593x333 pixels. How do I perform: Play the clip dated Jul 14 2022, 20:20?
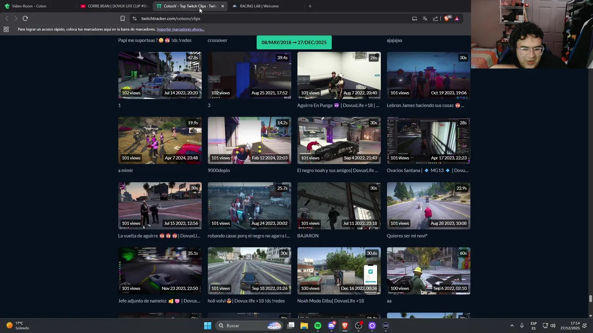(160, 75)
